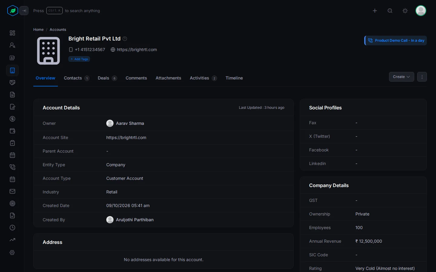Toggle the light/dark theme sun icon
This screenshot has width=436, height=272.
(x=405, y=11)
